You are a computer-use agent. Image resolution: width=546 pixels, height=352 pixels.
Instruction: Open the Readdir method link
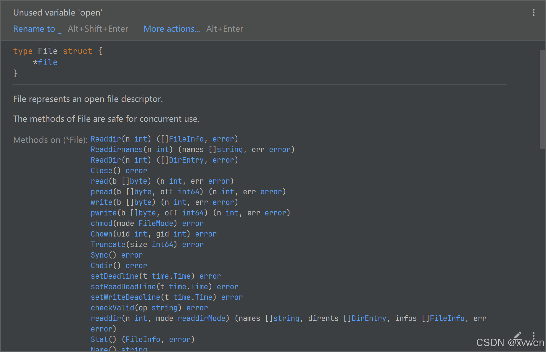pyautogui.click(x=106, y=139)
